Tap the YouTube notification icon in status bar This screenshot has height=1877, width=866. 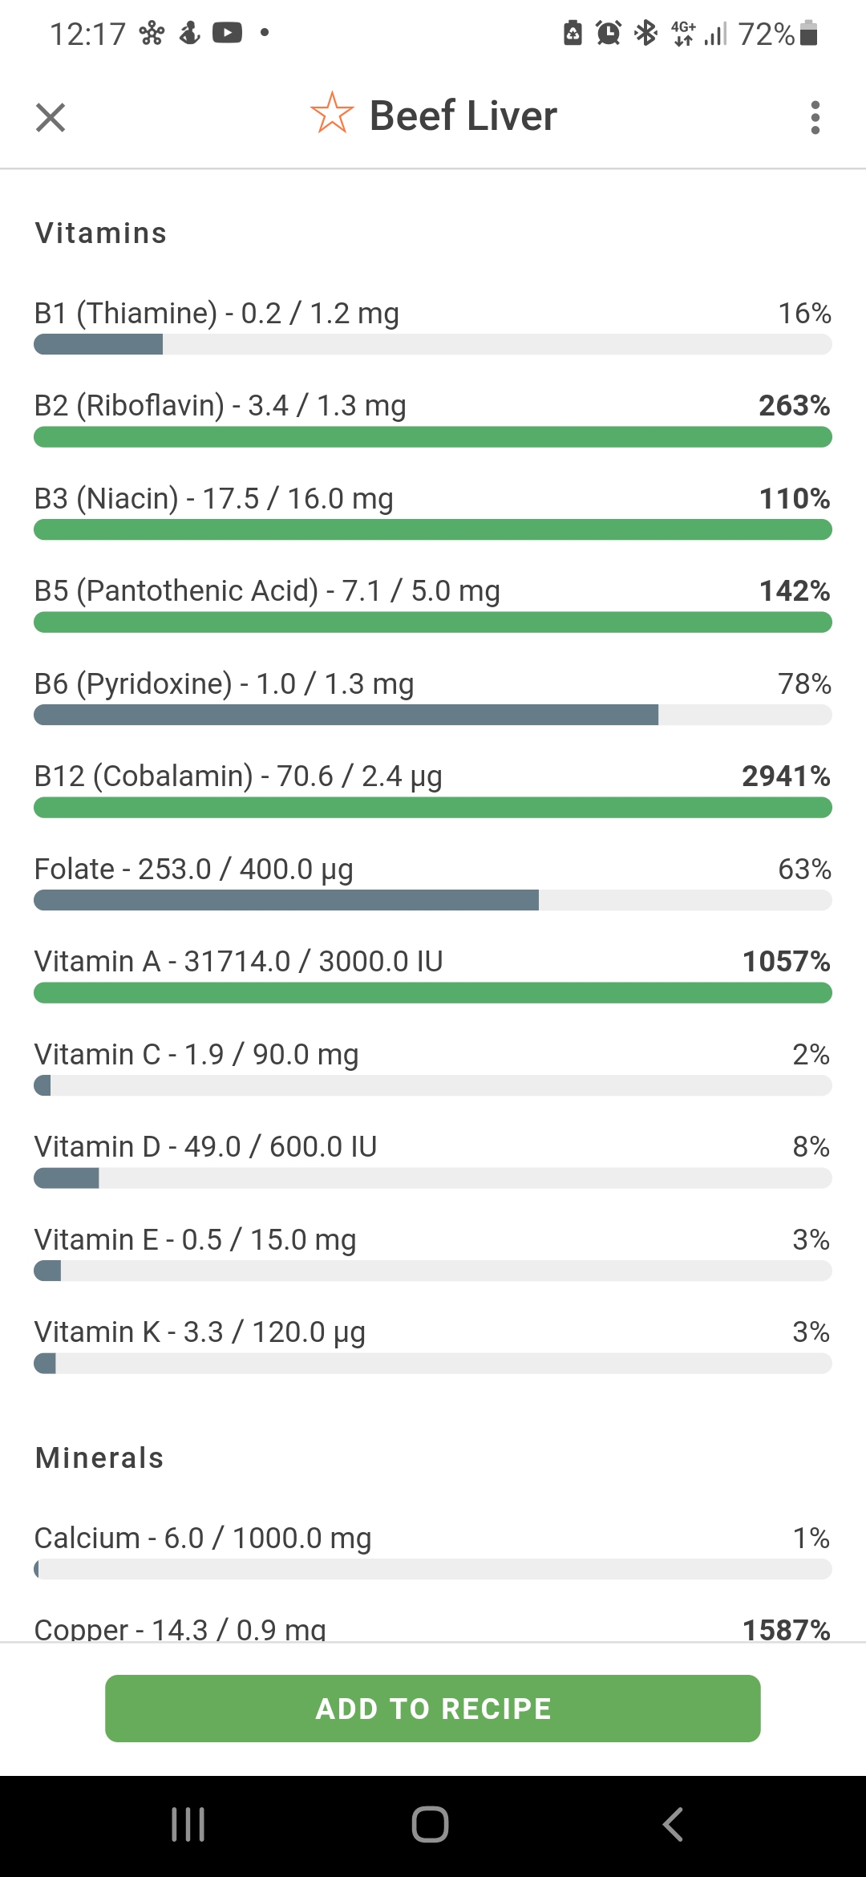[227, 33]
